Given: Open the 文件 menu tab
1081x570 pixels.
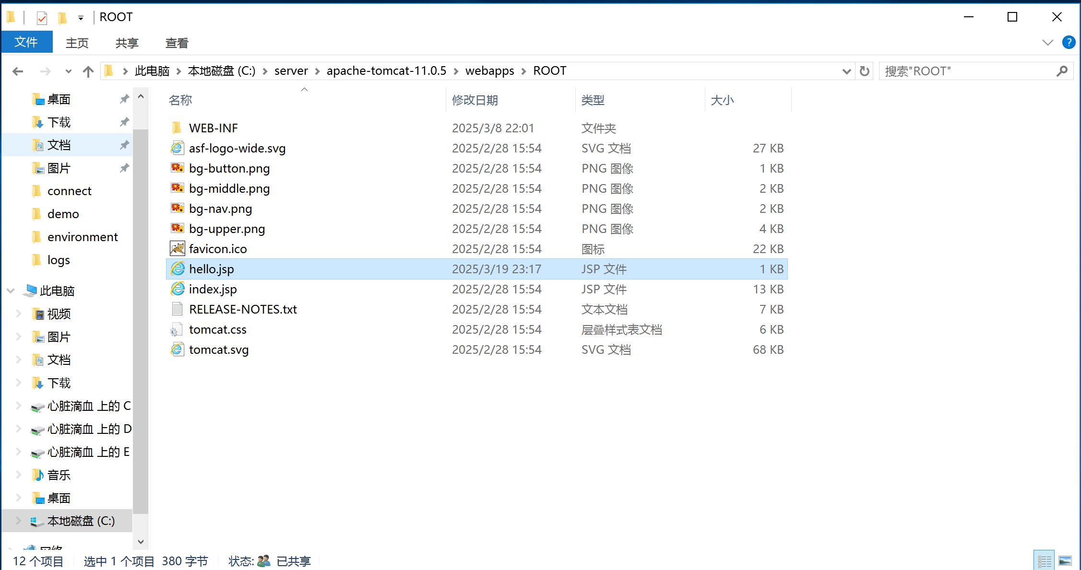Looking at the screenshot, I should 26,42.
